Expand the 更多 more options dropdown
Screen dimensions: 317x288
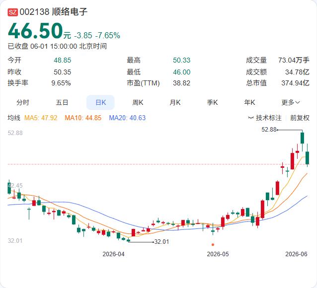[290, 102]
